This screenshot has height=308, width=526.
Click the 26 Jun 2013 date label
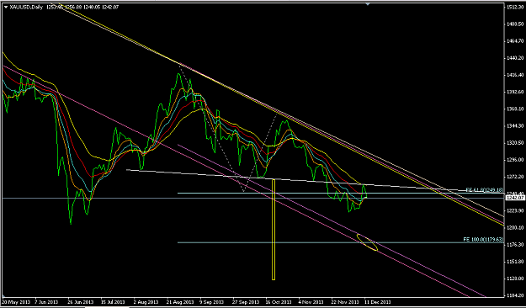tap(81, 301)
